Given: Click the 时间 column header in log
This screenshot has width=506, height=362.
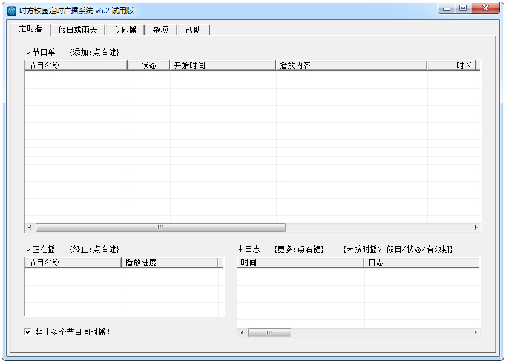Looking at the screenshot, I should (300, 262).
